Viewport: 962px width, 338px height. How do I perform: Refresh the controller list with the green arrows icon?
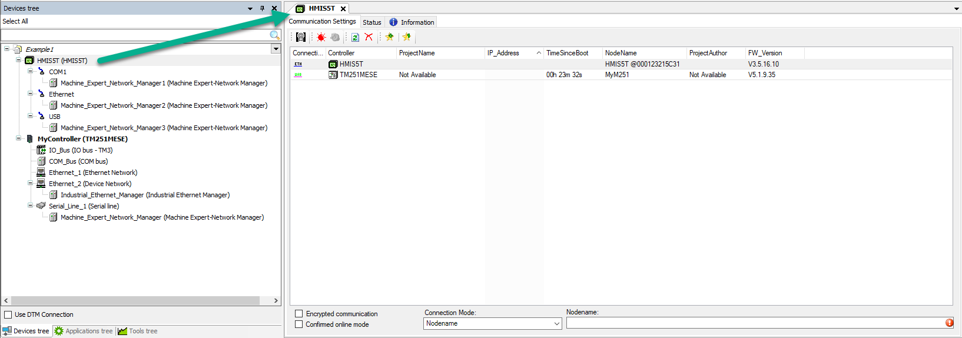click(355, 37)
